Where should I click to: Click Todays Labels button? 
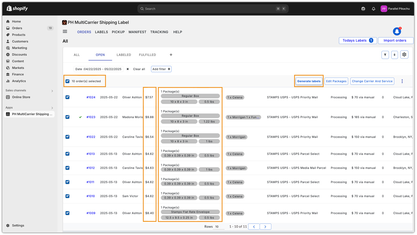point(358,41)
